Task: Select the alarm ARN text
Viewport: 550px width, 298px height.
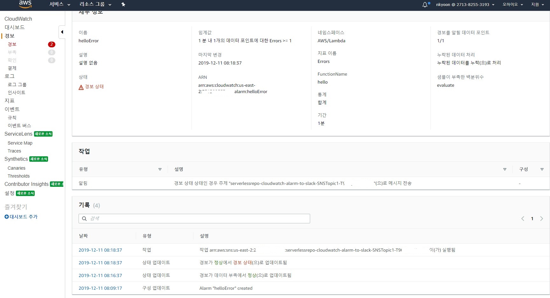Action: pyautogui.click(x=233, y=88)
